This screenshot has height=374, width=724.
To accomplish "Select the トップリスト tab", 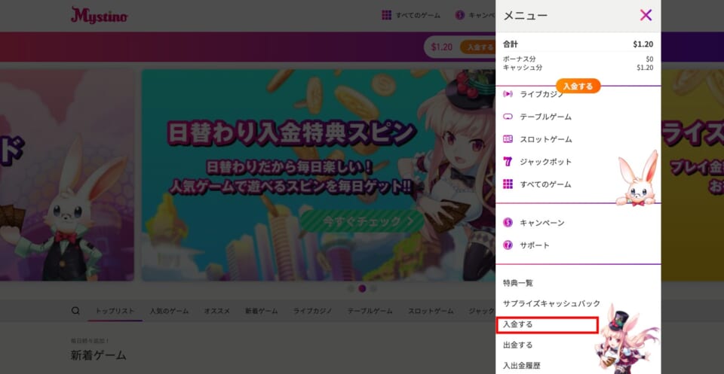I will (115, 311).
